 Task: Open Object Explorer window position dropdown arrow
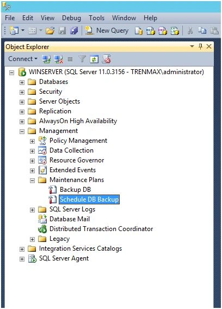coord(192,46)
